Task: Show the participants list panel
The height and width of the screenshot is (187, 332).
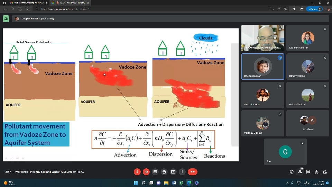Action: [300, 172]
